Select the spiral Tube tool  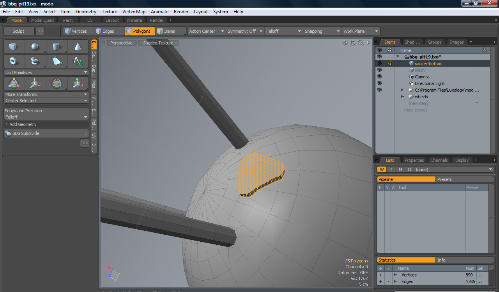(x=35, y=61)
